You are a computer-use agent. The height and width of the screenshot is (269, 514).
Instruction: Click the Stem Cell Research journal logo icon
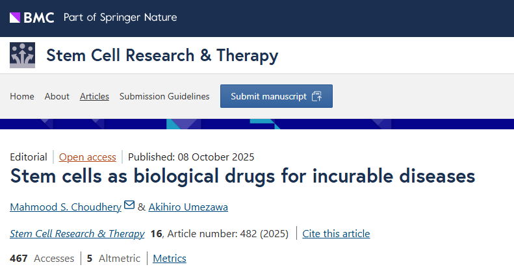pyautogui.click(x=23, y=55)
